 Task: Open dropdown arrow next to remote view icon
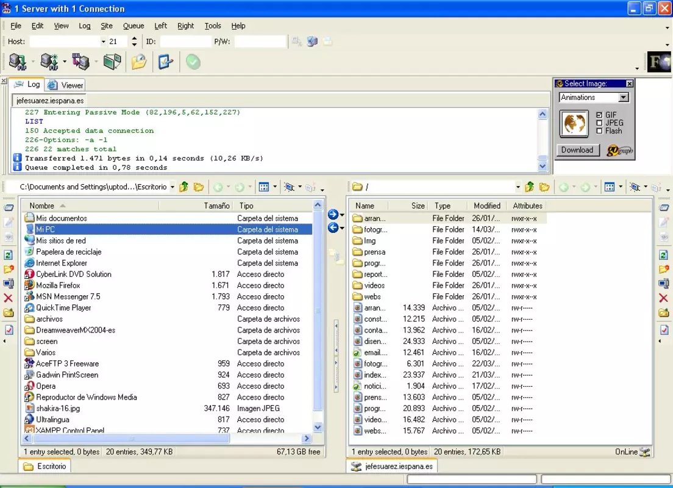(620, 187)
